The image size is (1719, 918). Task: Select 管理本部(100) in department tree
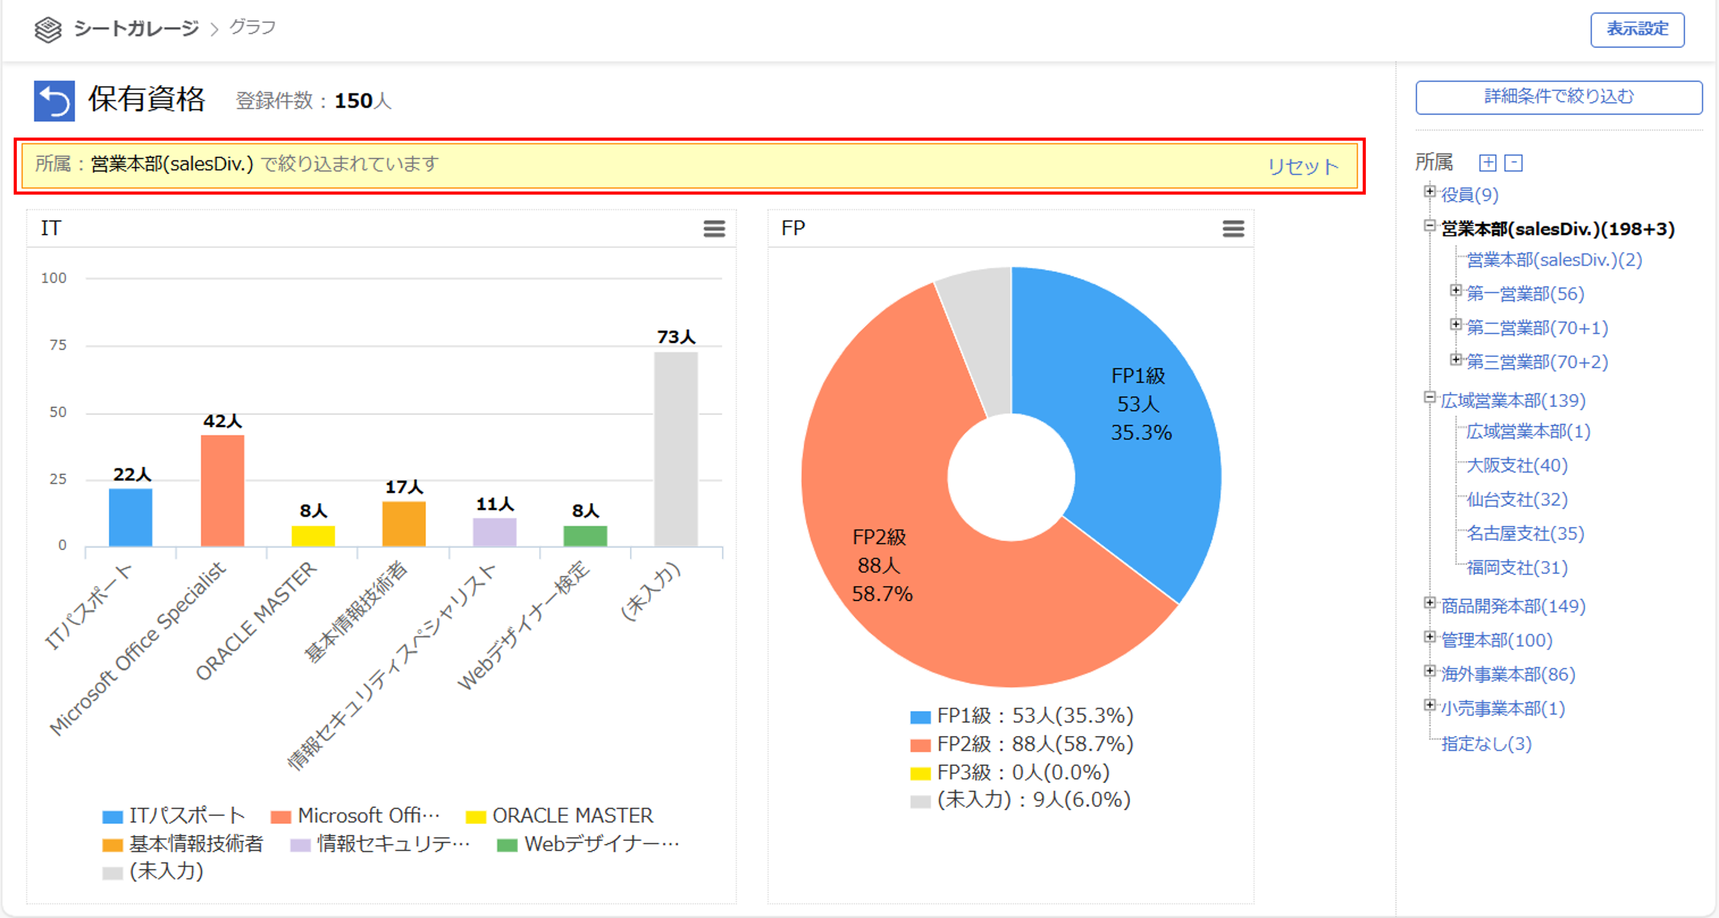point(1496,640)
